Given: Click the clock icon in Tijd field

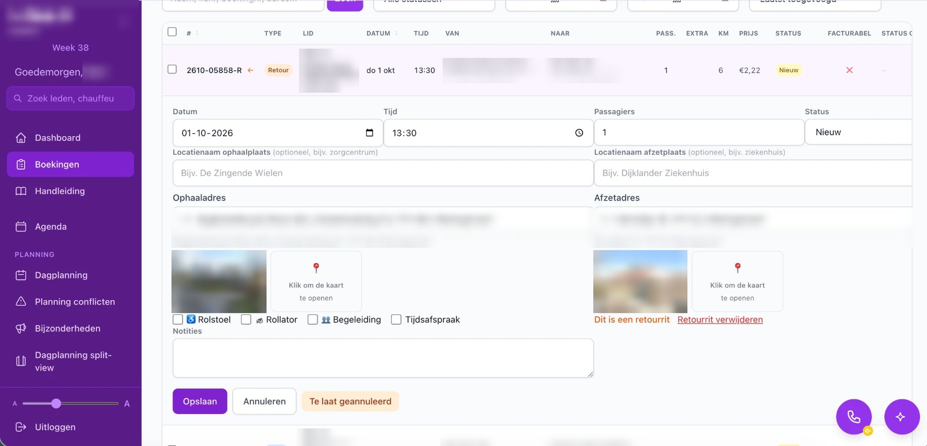Looking at the screenshot, I should pyautogui.click(x=579, y=133).
